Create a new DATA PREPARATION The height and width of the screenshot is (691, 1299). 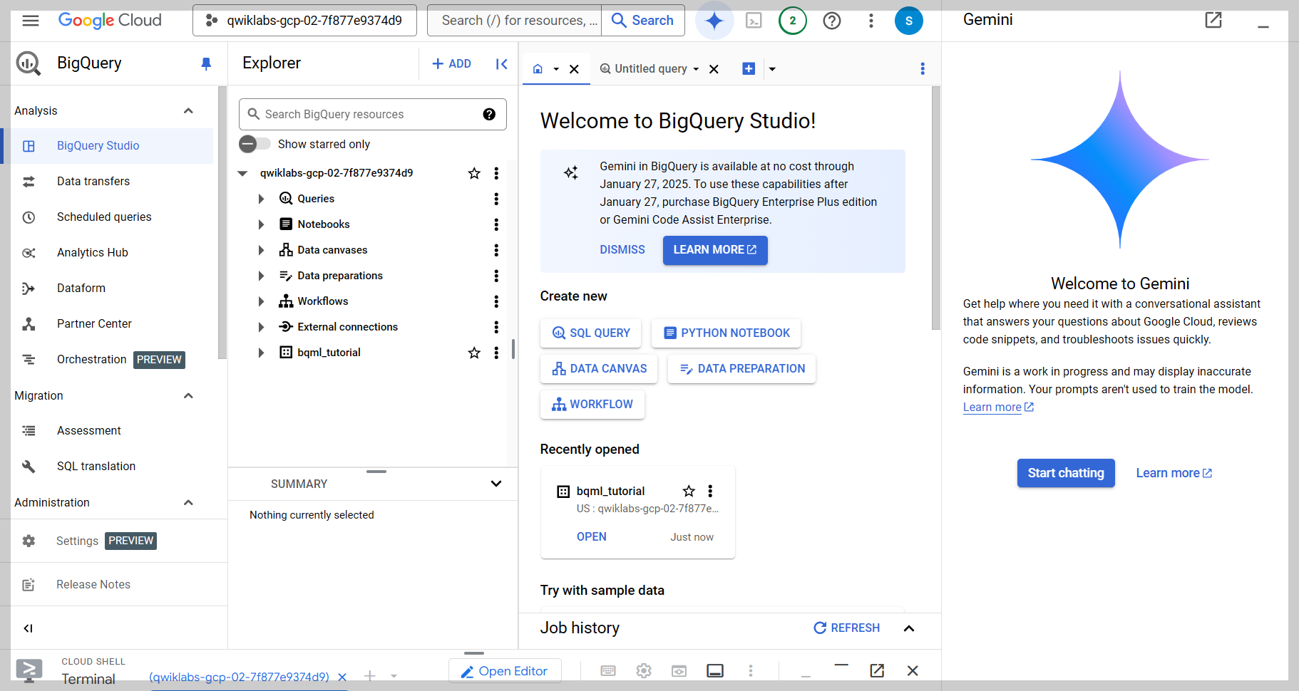point(741,368)
